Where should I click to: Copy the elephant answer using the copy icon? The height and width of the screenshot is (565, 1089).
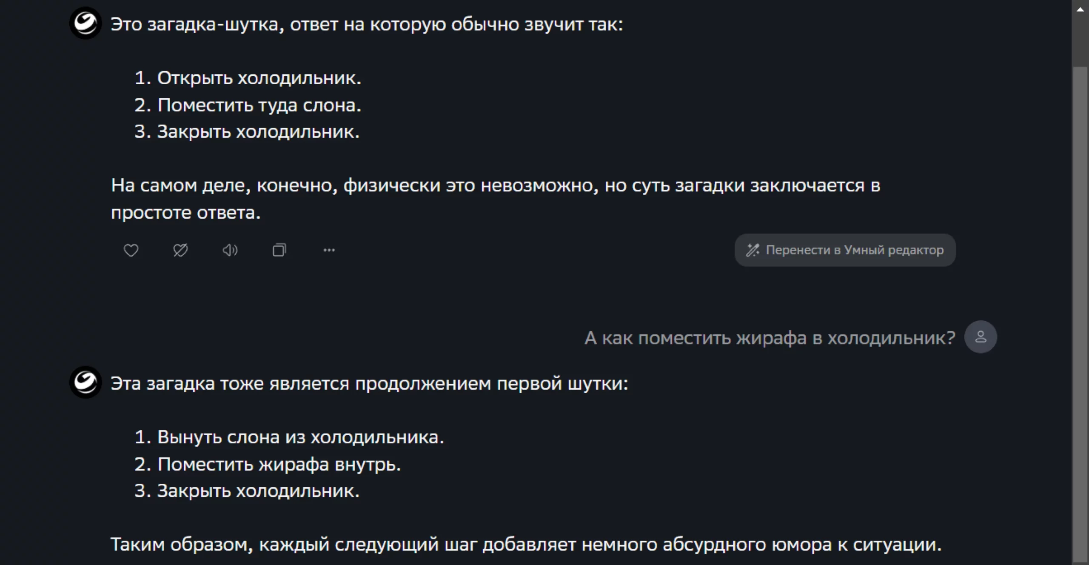pos(279,250)
